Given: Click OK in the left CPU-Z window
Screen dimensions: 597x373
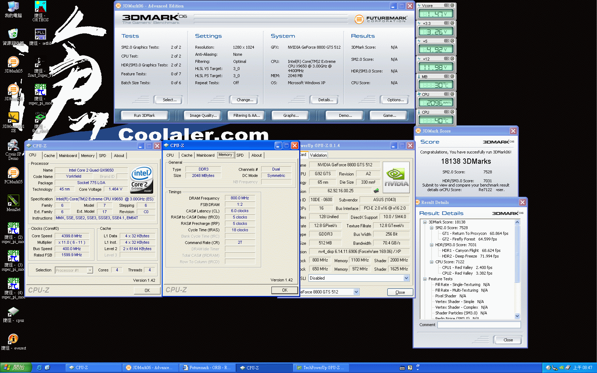Looking at the screenshot, I should click(147, 291).
